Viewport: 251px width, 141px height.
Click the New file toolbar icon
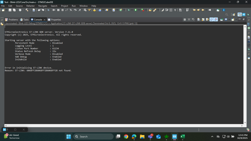point(3,10)
